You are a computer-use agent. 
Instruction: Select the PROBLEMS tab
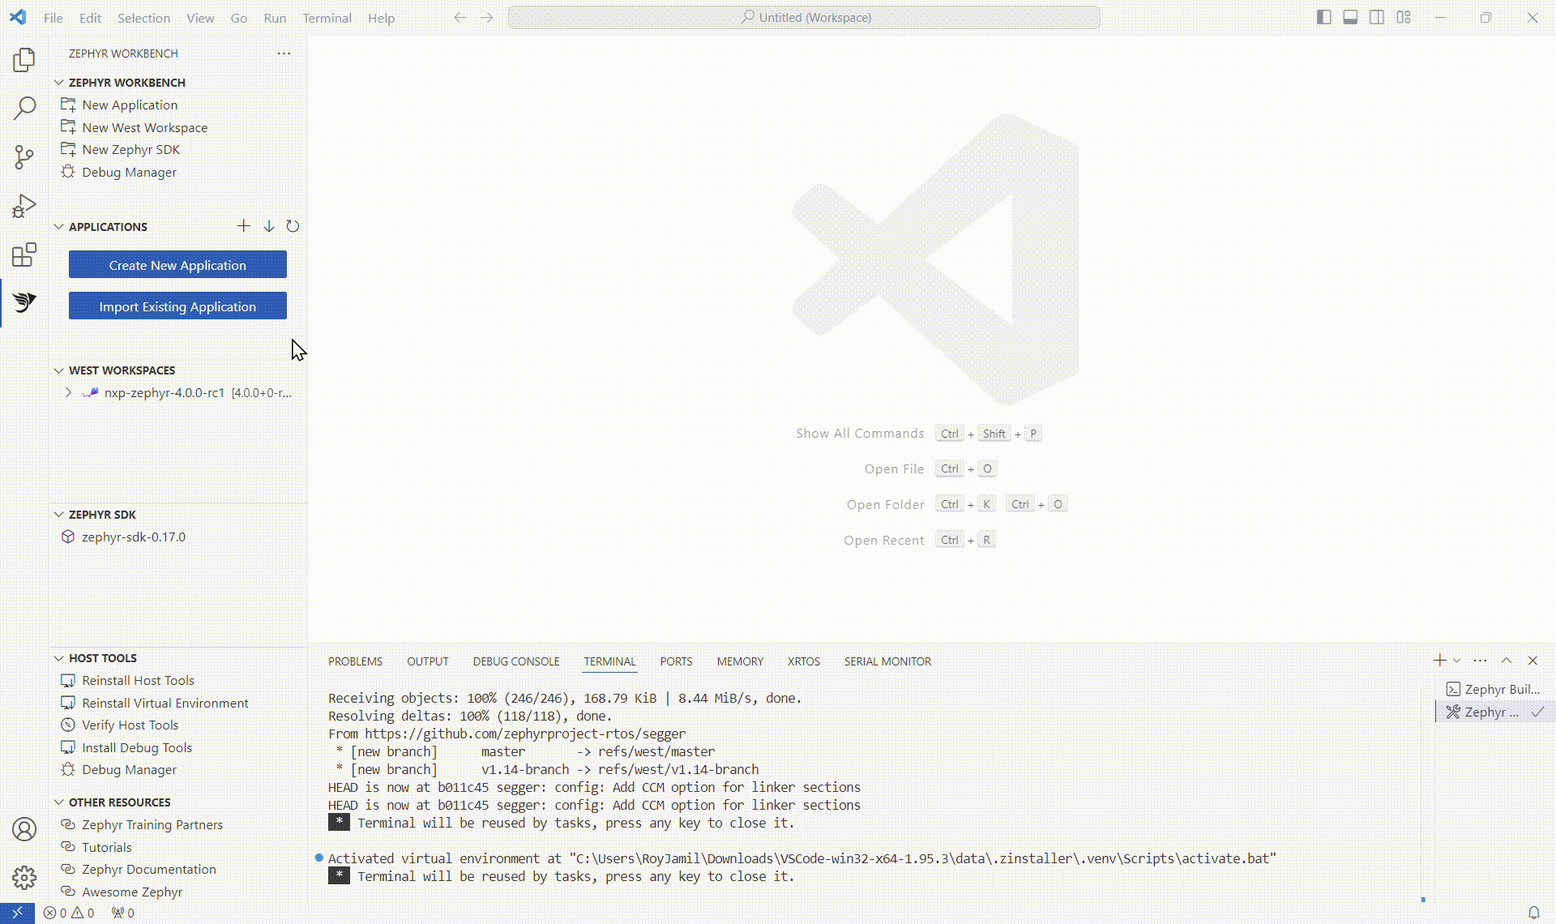coord(354,660)
